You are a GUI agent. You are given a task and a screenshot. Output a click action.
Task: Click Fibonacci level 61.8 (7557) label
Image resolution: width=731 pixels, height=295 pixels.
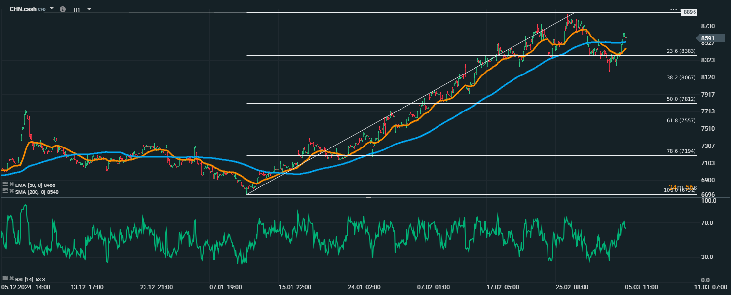682,121
